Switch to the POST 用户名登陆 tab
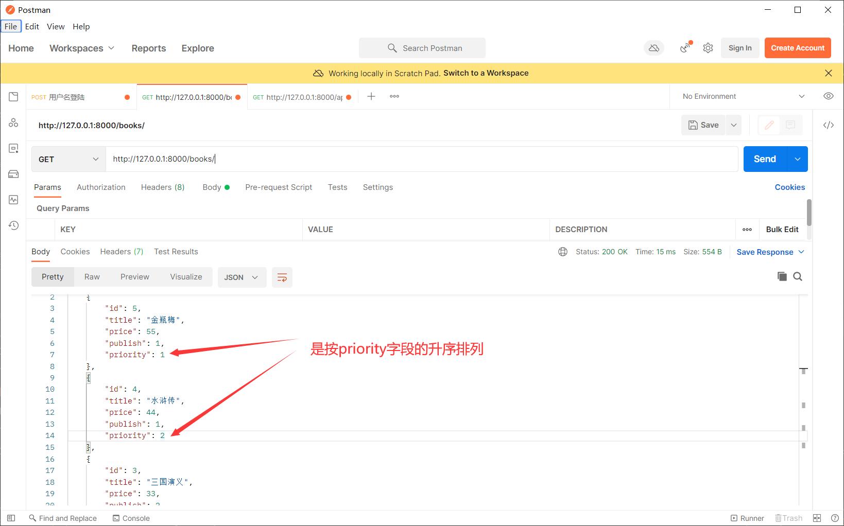Image resolution: width=844 pixels, height=526 pixels. point(81,97)
